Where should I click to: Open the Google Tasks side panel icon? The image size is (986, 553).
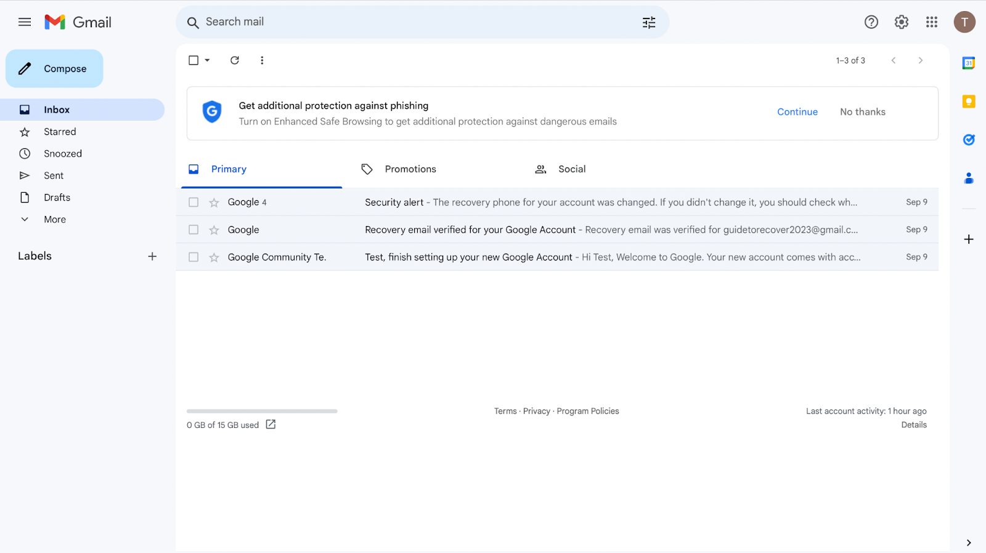pyautogui.click(x=968, y=140)
